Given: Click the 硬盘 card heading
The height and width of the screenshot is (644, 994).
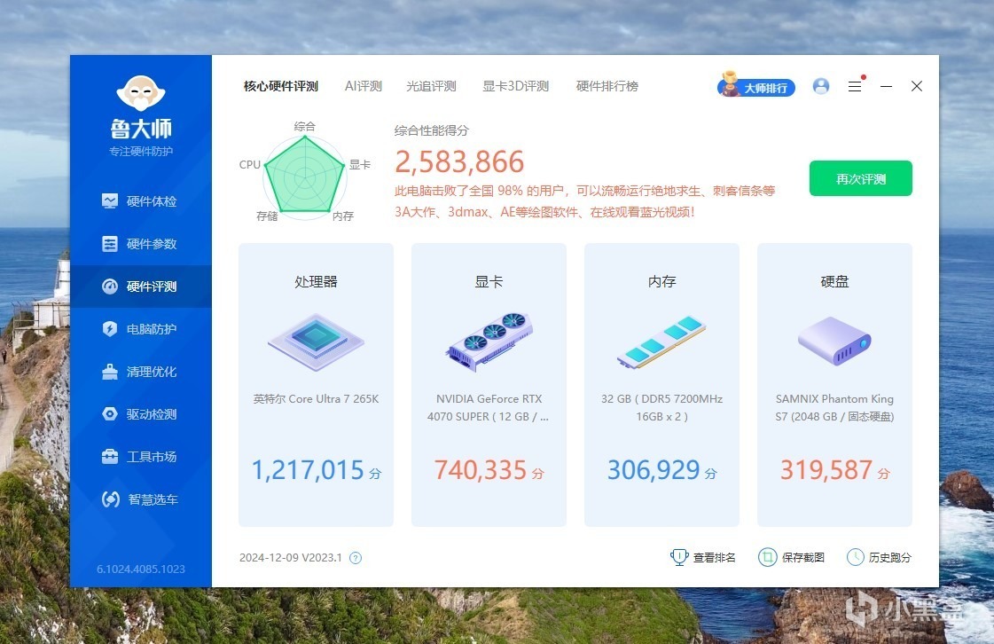Looking at the screenshot, I should click(834, 282).
